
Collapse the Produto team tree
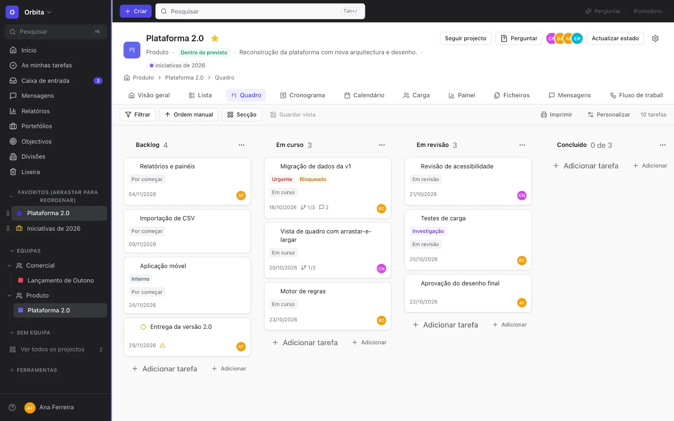(x=9, y=296)
